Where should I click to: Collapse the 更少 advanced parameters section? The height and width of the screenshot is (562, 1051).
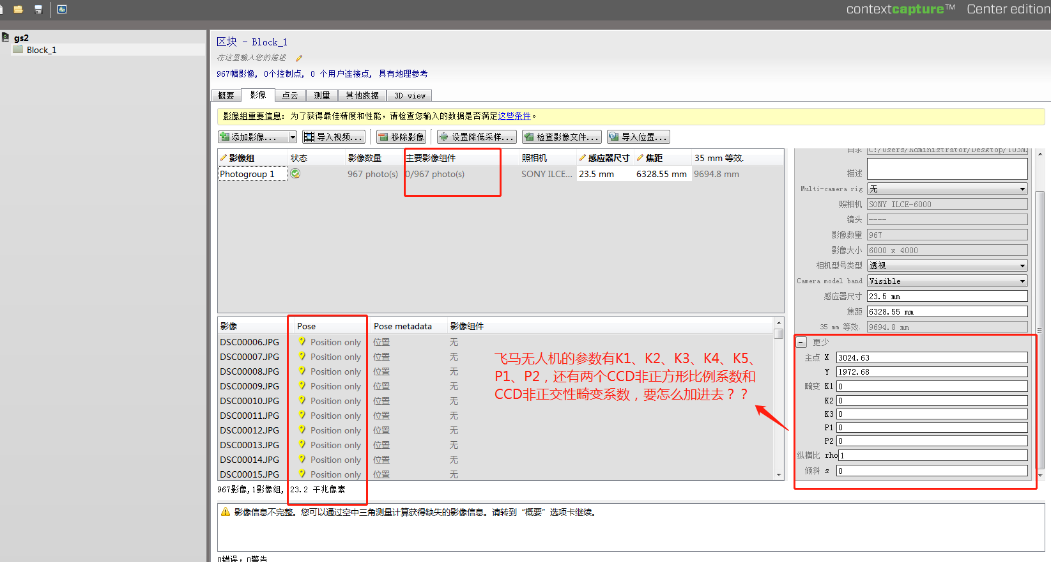click(x=801, y=342)
